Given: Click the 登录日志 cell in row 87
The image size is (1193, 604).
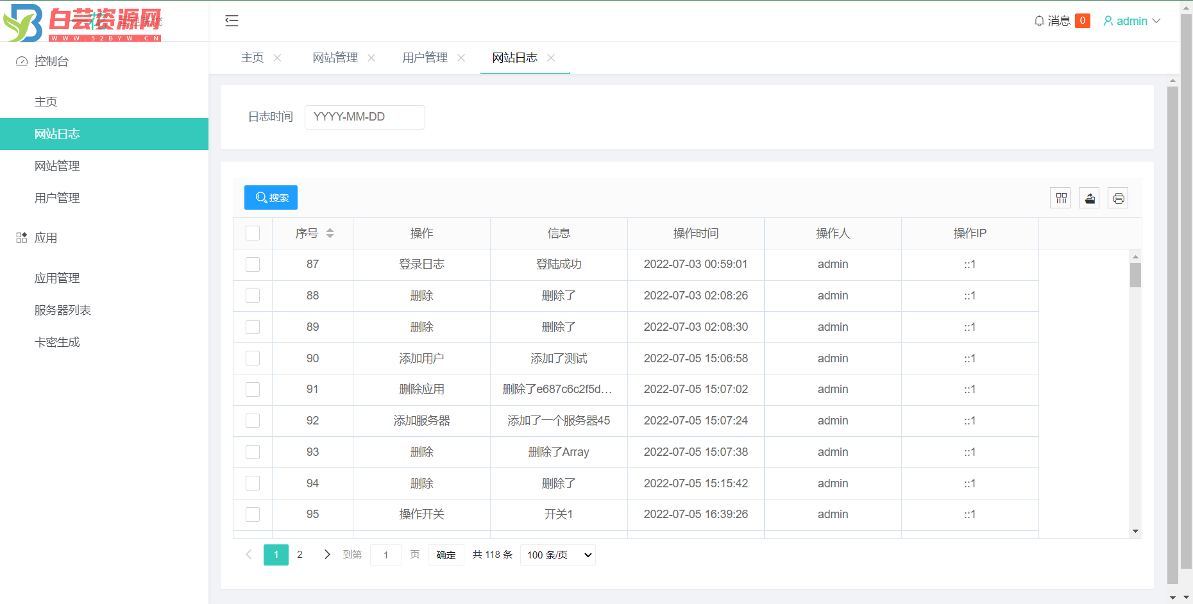Looking at the screenshot, I should click(x=421, y=264).
